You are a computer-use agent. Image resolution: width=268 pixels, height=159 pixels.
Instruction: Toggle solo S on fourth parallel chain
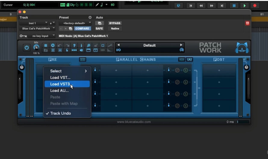pyautogui.click(x=185, y=106)
